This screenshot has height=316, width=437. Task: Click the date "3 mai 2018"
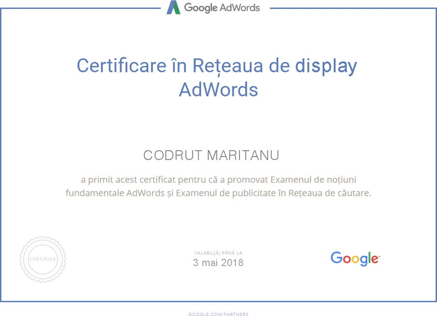218,263
